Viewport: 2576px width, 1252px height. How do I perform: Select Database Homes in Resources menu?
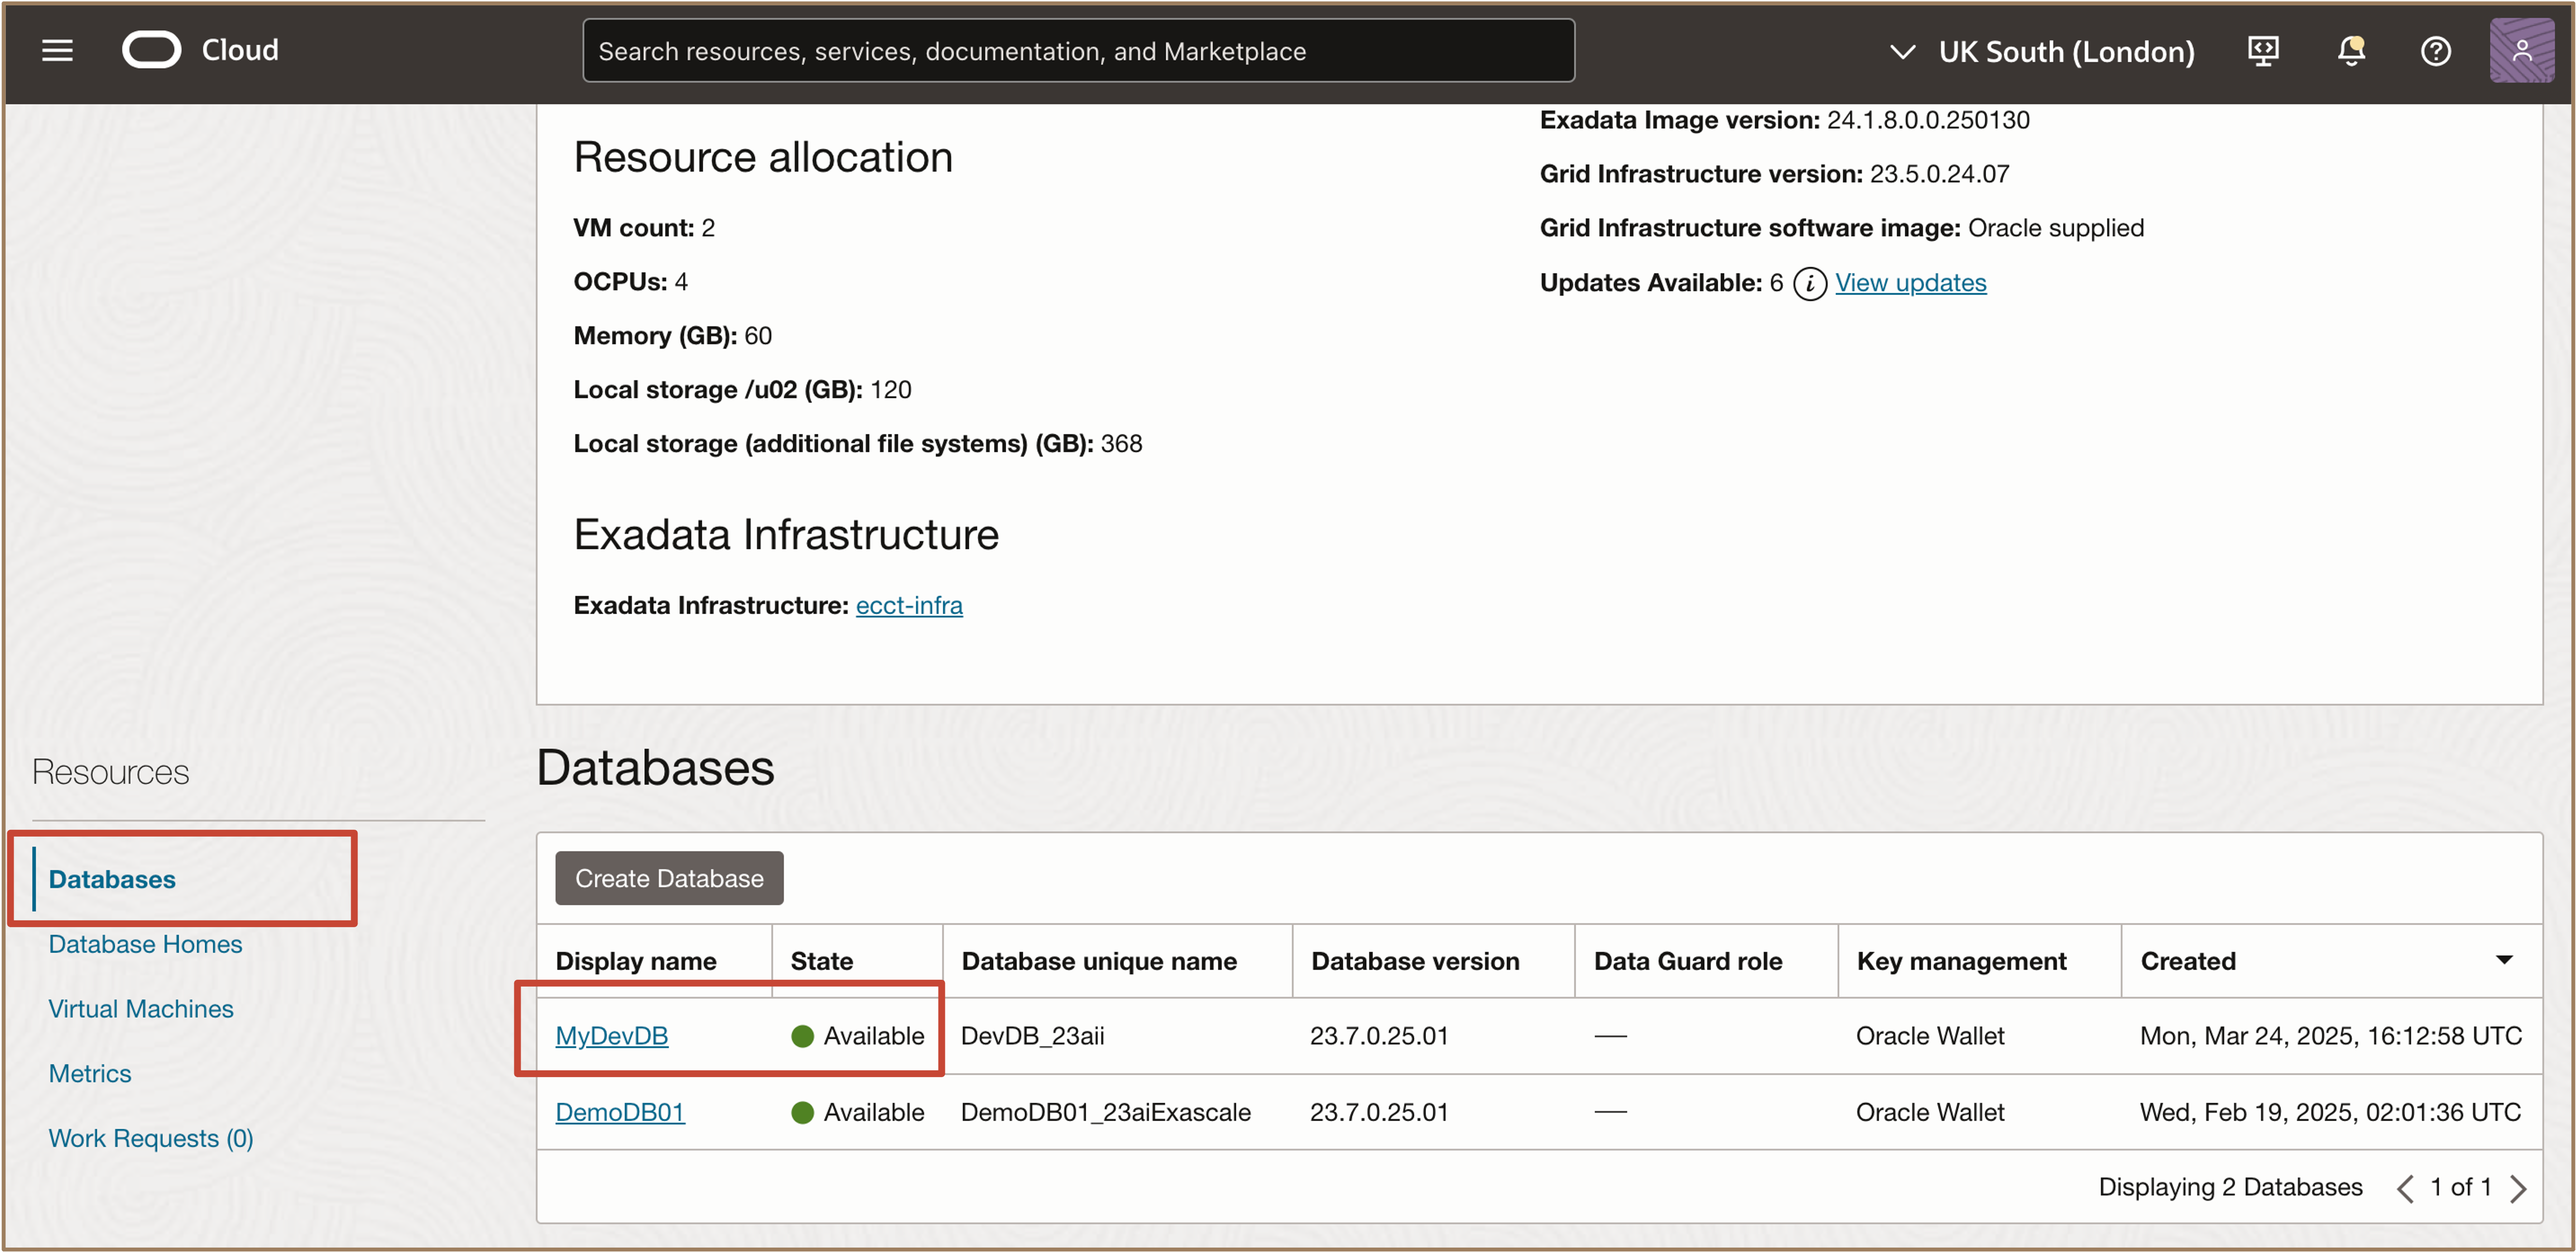145,944
